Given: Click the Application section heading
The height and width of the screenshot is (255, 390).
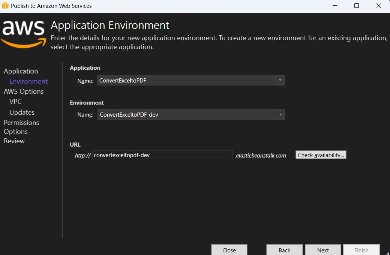Looking at the screenshot, I should coord(85,68).
